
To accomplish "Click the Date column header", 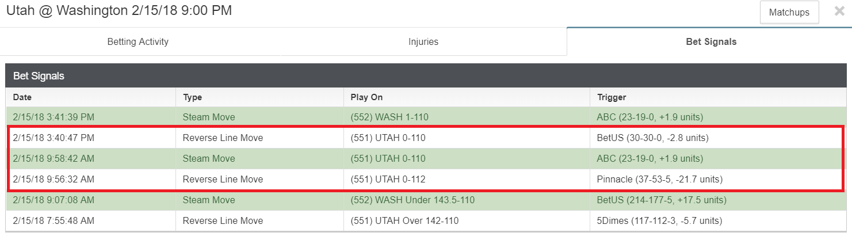I will [91, 97].
